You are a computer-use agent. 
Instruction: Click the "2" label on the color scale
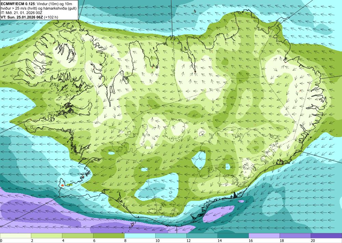point(32,241)
